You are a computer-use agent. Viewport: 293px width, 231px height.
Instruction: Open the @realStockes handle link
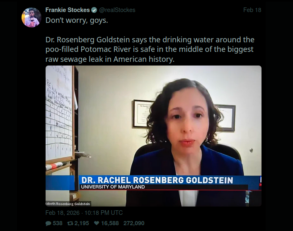[x=117, y=10]
